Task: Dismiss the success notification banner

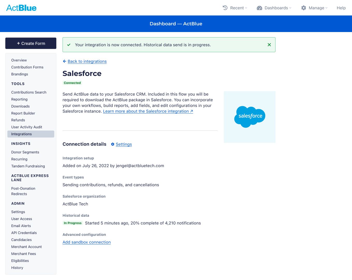Action: click(x=269, y=45)
